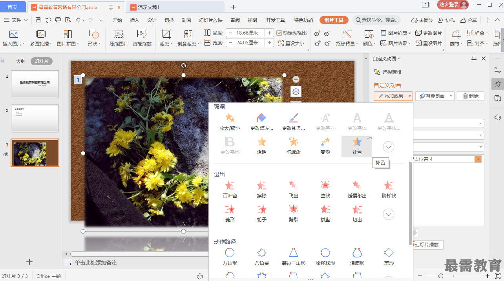Click the zoom slider handle

(441, 276)
